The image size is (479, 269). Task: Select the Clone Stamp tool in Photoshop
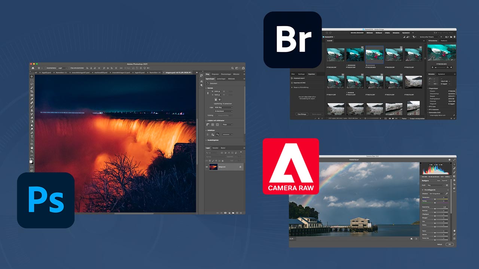coord(32,110)
